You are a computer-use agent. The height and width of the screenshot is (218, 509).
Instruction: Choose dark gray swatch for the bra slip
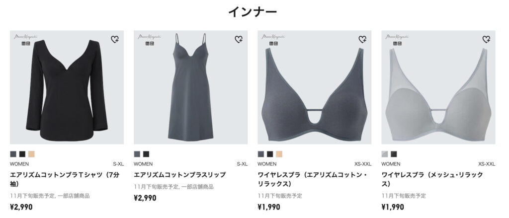[x=137, y=154]
